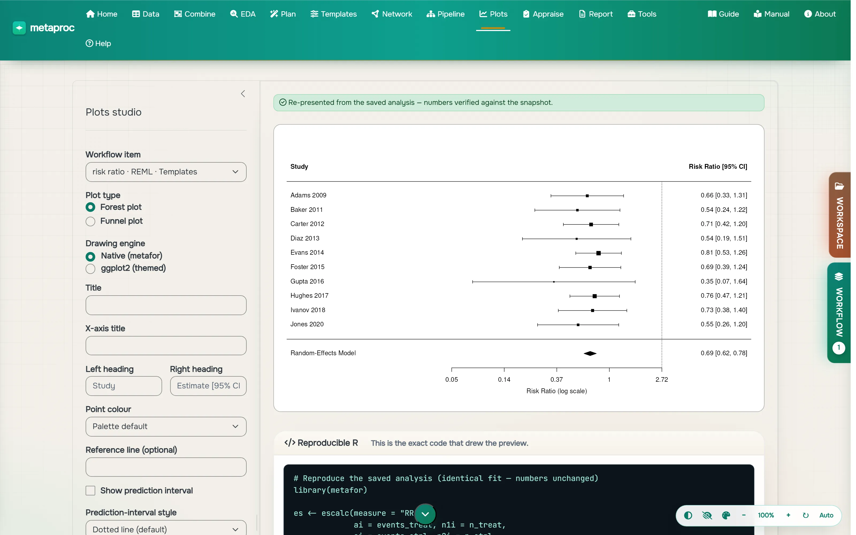The height and width of the screenshot is (535, 856).
Task: Click the Network share icon
Action: pos(375,14)
